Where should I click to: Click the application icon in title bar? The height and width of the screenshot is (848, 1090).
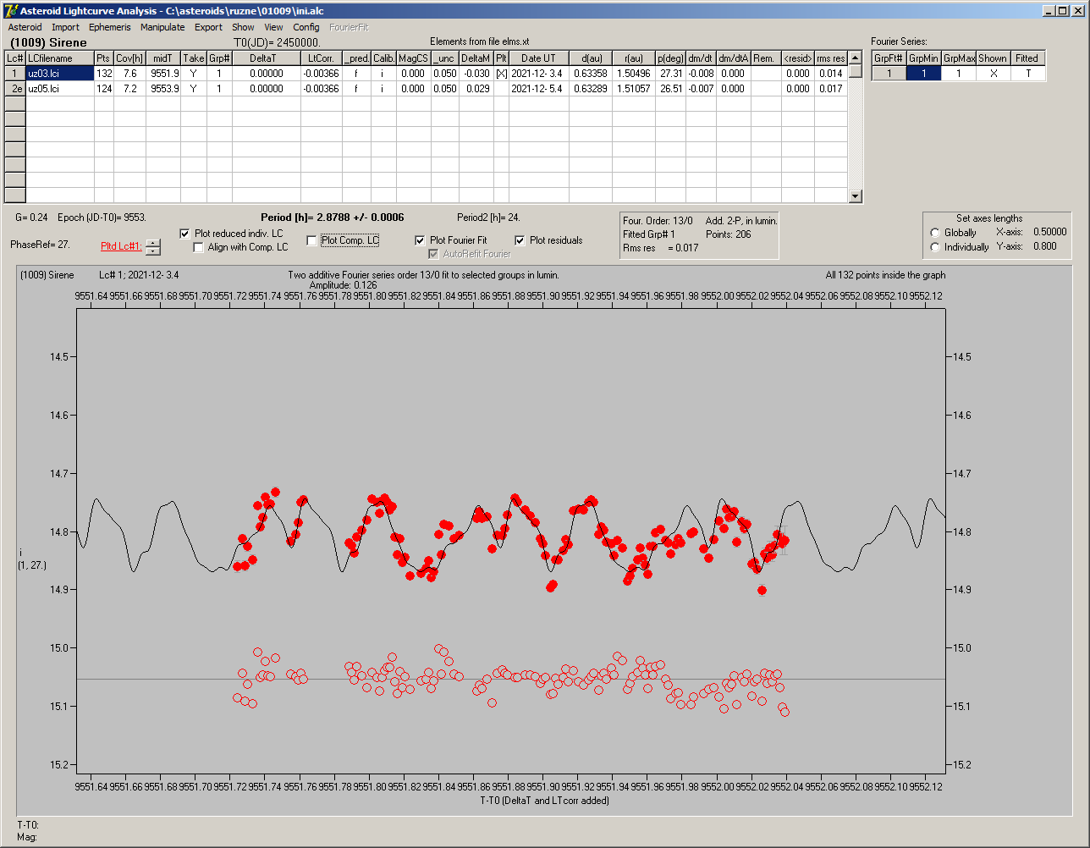9,11
